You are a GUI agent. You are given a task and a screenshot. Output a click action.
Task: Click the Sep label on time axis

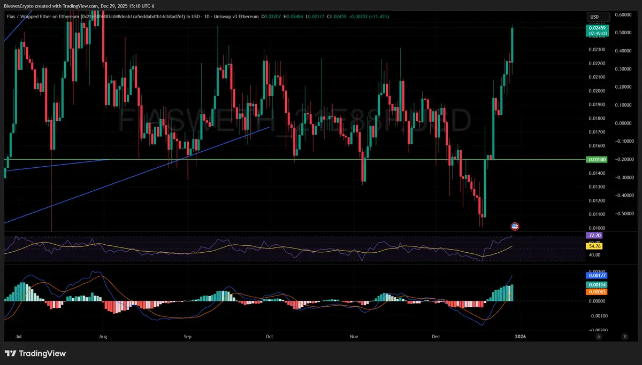[x=187, y=337]
